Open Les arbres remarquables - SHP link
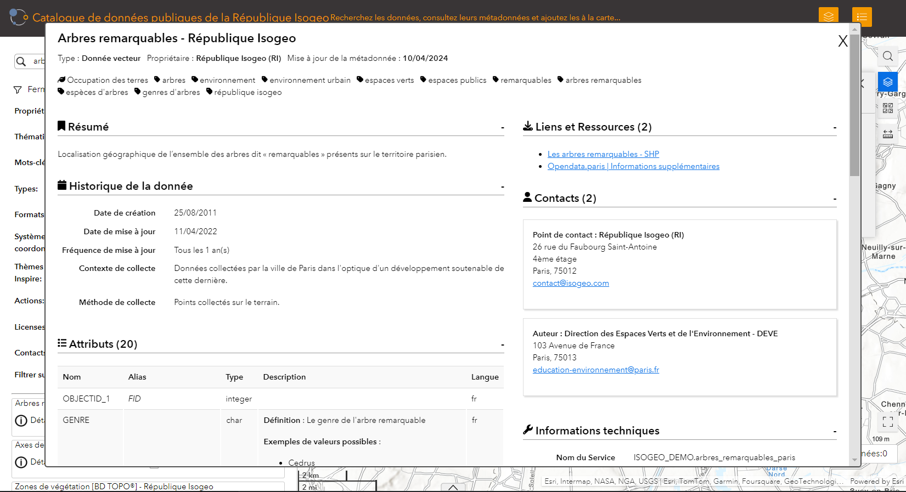This screenshot has width=906, height=492. [x=603, y=154]
